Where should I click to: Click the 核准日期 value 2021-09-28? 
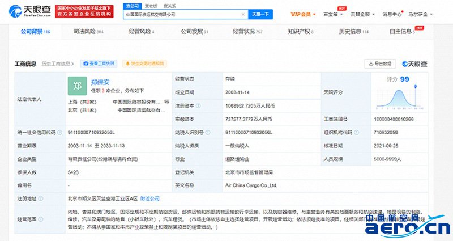click(386, 146)
